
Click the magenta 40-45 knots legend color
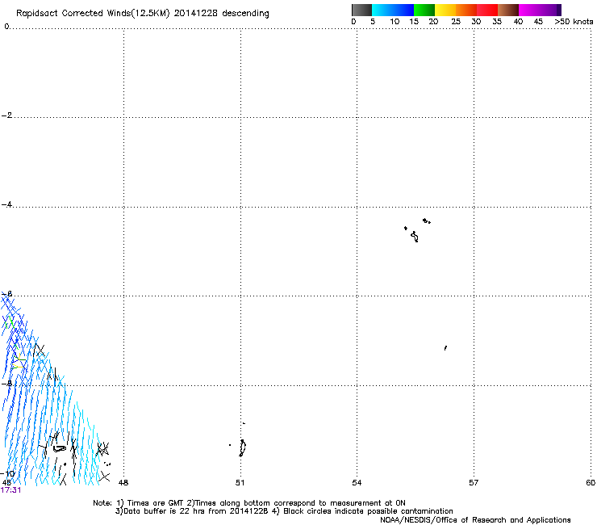pos(529,10)
